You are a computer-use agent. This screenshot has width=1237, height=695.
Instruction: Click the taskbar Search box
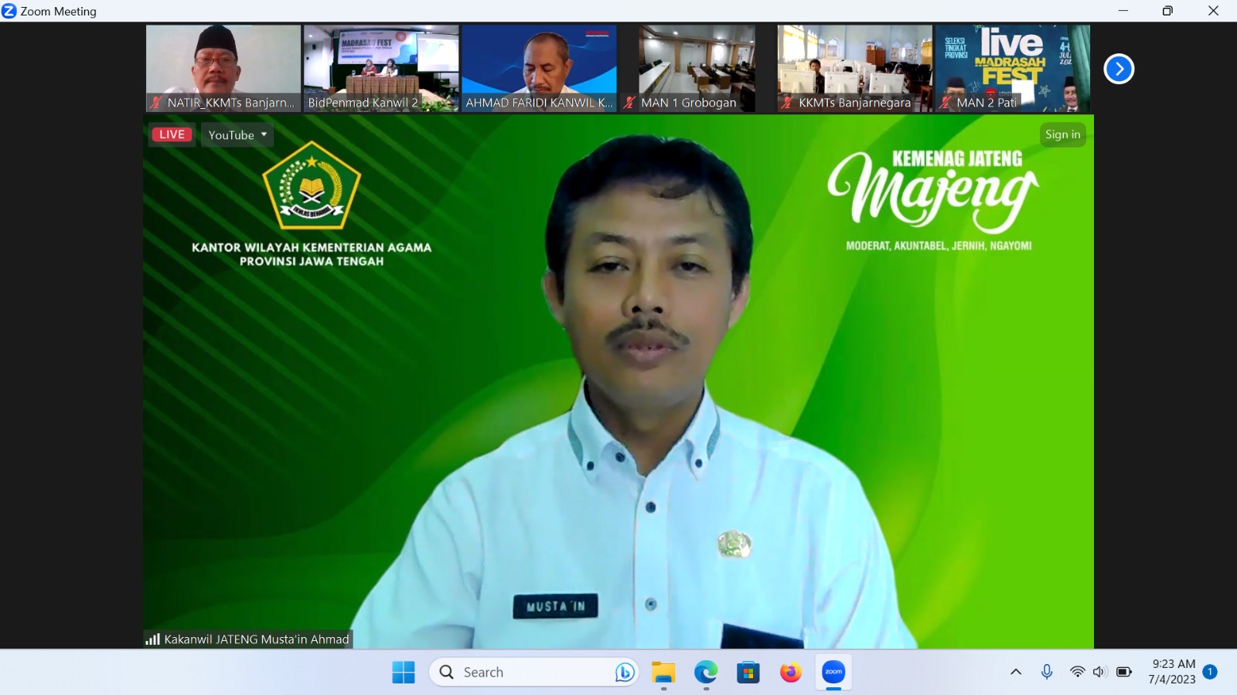[533, 672]
